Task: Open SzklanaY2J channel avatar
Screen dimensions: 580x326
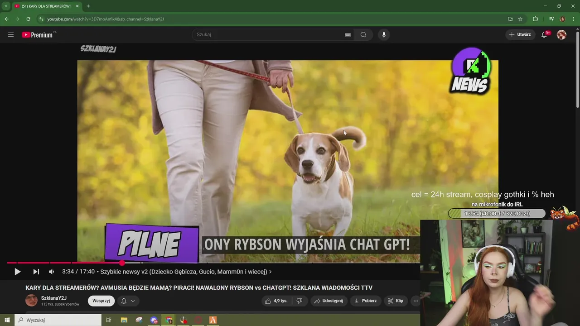Action: [x=31, y=300]
